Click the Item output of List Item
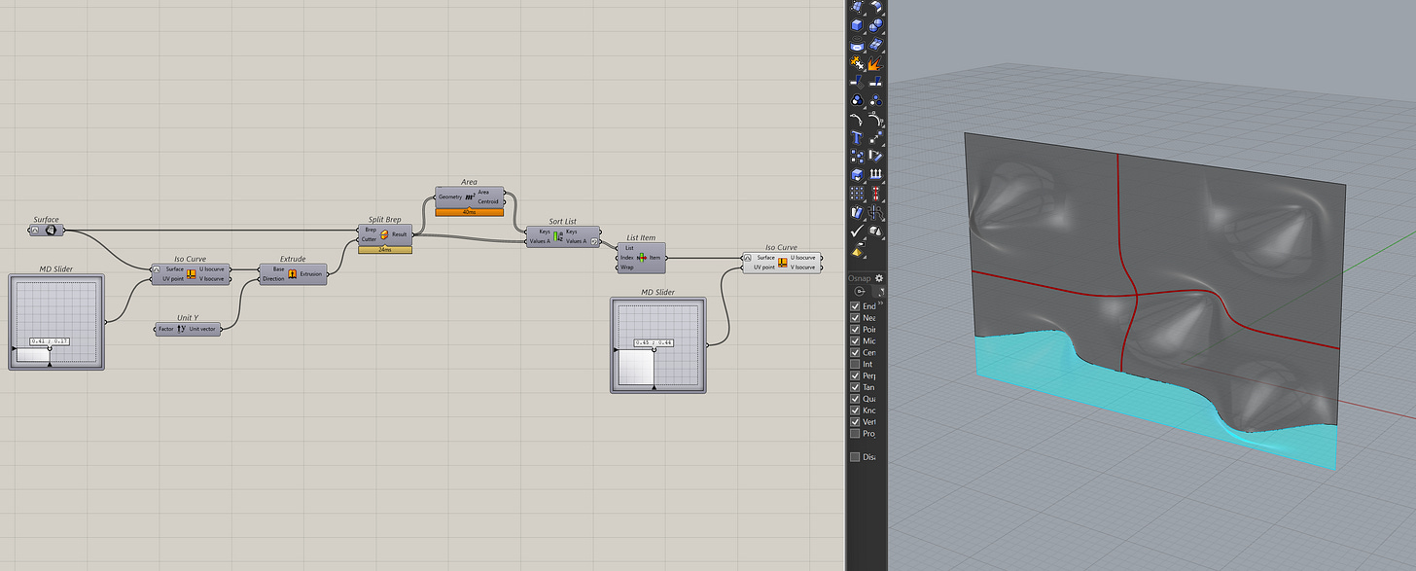Image resolution: width=1416 pixels, height=571 pixels. tap(655, 258)
